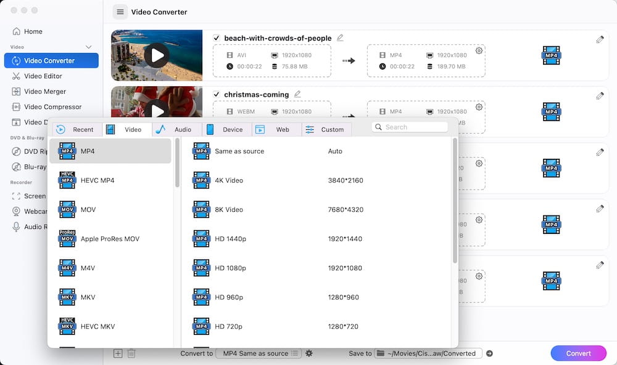The image size is (617, 365).
Task: Click the MP4 format icon on third row
Action: click(x=551, y=169)
